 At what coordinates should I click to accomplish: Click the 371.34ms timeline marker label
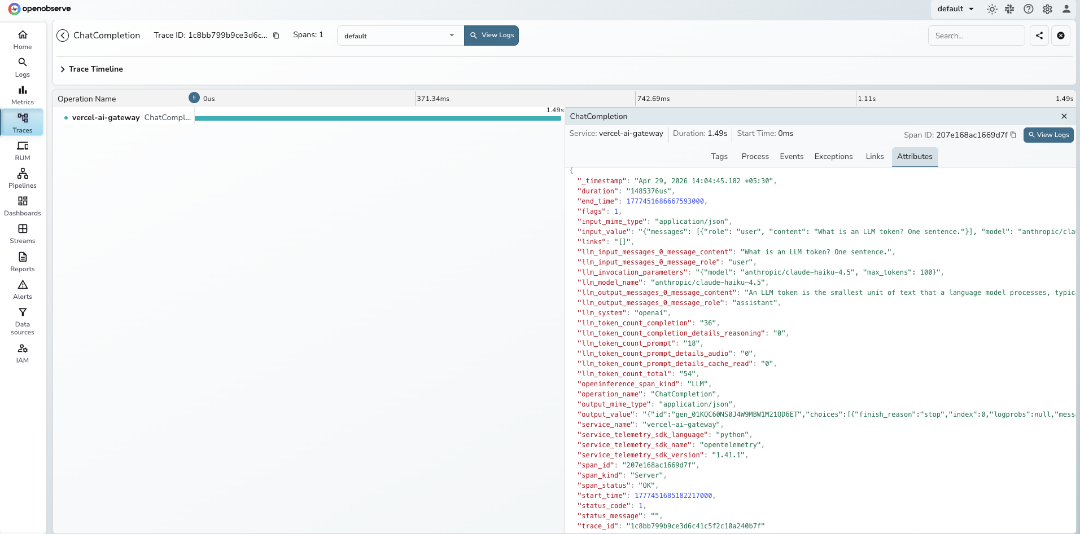(x=433, y=99)
